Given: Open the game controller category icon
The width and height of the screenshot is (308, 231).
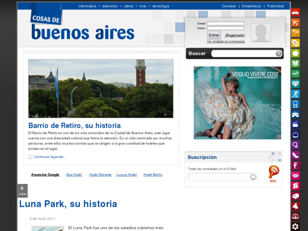Looking at the screenshot, I should (x=295, y=114).
